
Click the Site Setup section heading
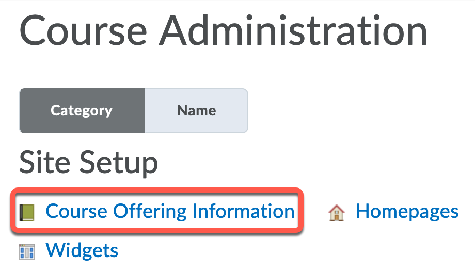[x=88, y=163]
